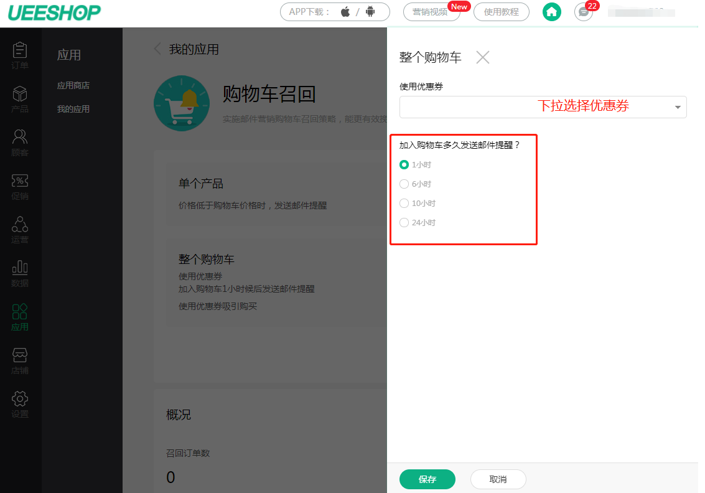Image resolution: width=705 pixels, height=493 pixels.
Task: Click the UEESHOP logo
Action: 54,12
